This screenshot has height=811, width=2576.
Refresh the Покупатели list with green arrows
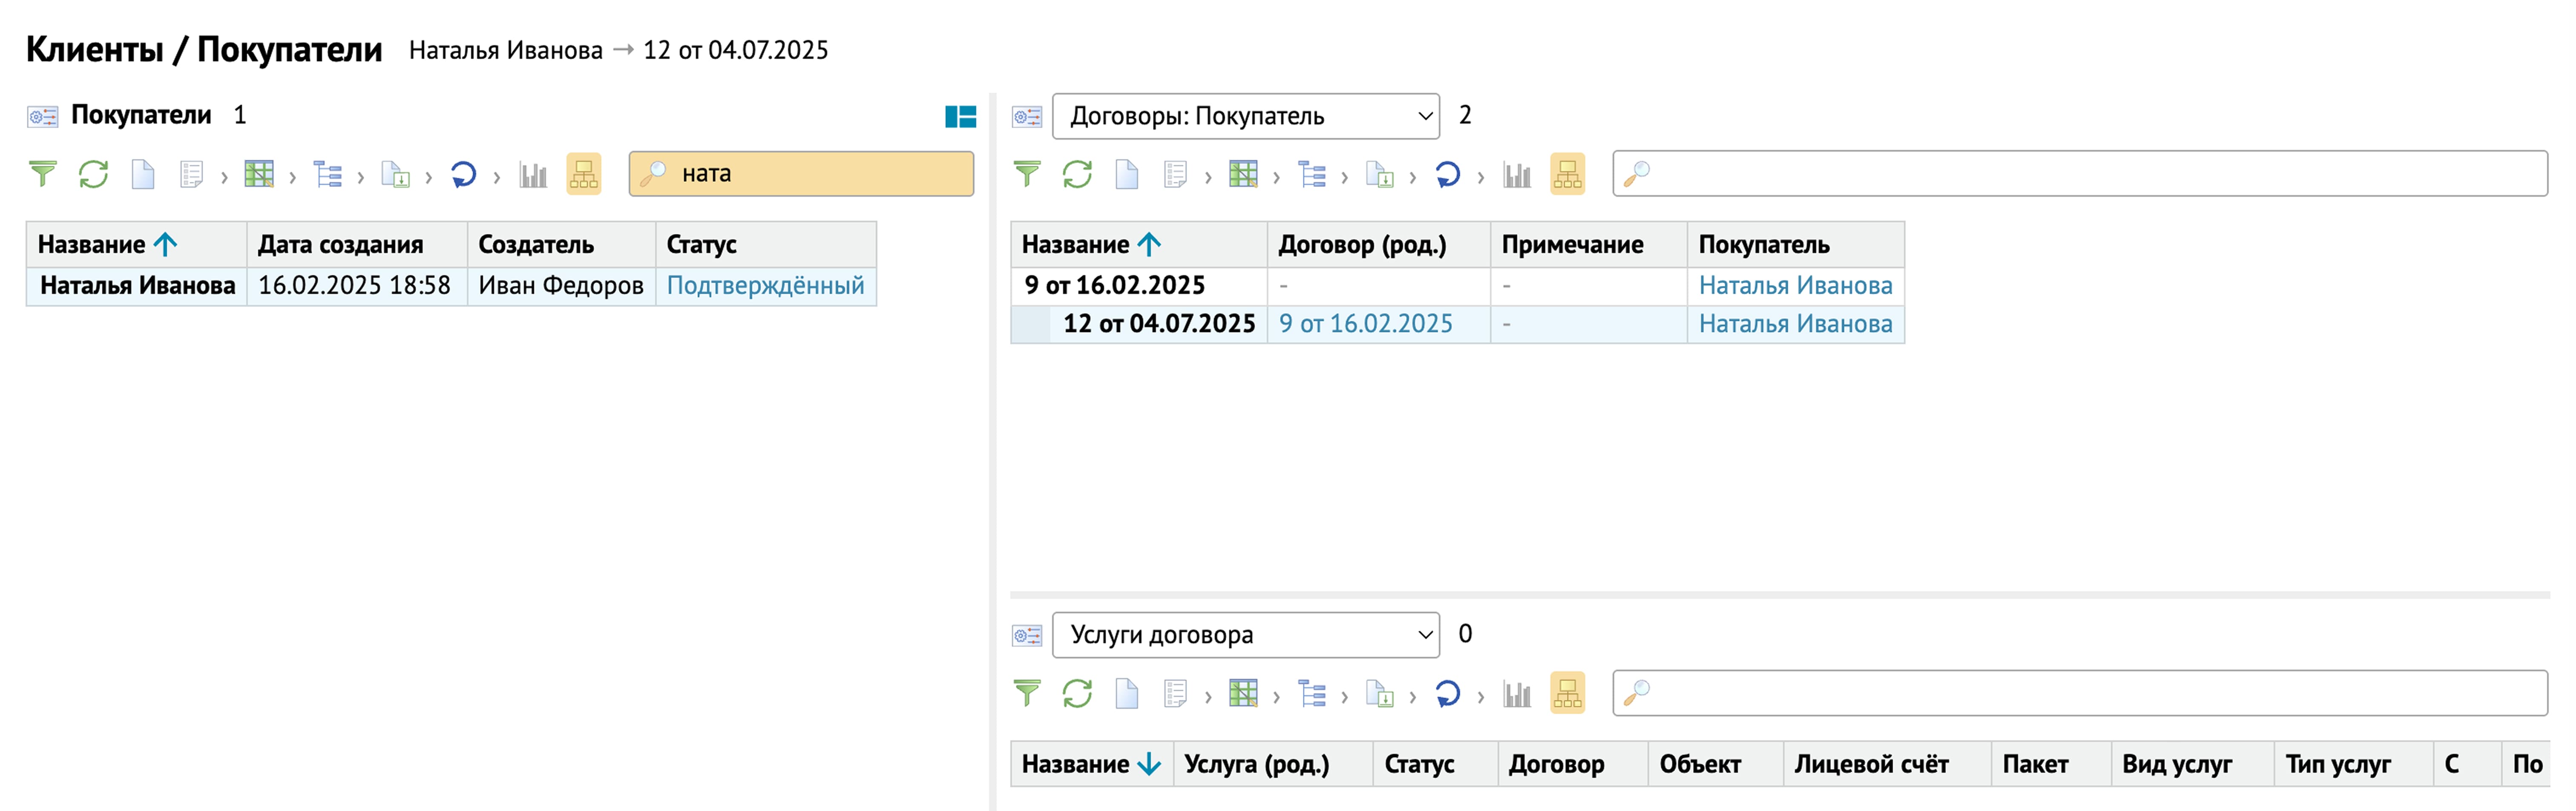click(93, 174)
